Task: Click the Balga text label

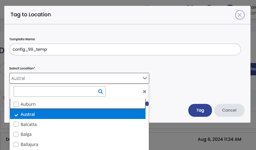Action: point(26,135)
